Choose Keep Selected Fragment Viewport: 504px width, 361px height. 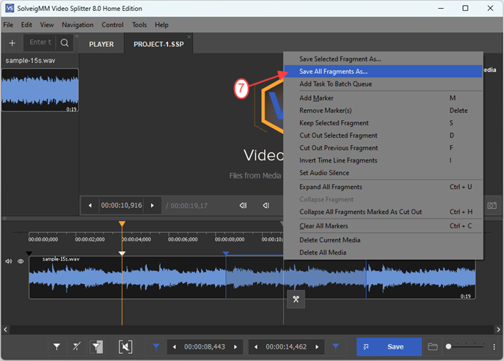pyautogui.click(x=383, y=123)
